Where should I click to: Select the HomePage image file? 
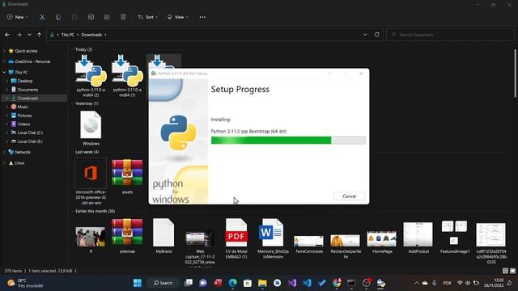click(x=382, y=242)
